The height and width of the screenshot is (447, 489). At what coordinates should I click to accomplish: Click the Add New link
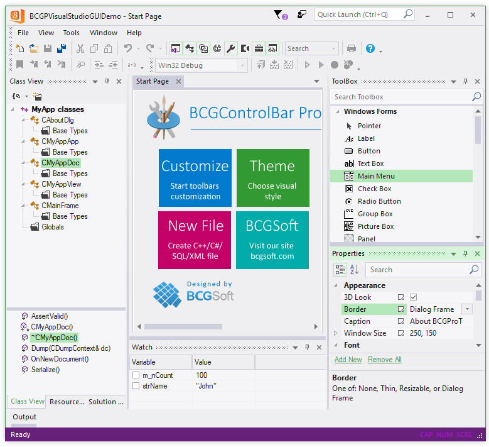[348, 360]
